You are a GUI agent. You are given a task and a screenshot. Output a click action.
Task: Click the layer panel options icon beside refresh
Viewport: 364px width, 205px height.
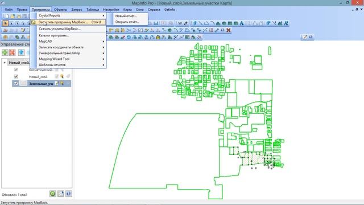(x=61, y=194)
